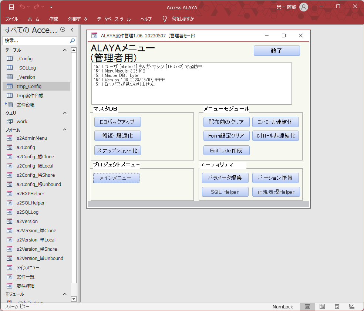364x311 pixels.
Task: Switch to Datasheet View icon in status bar
Action: click(x=322, y=307)
